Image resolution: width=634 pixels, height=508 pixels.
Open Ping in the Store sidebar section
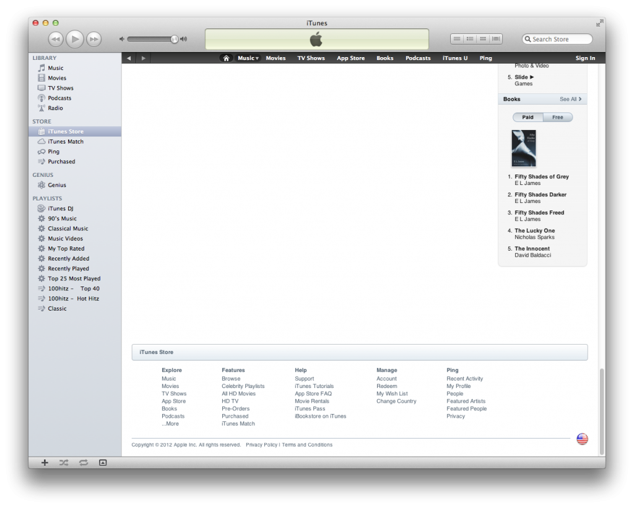pyautogui.click(x=75, y=152)
